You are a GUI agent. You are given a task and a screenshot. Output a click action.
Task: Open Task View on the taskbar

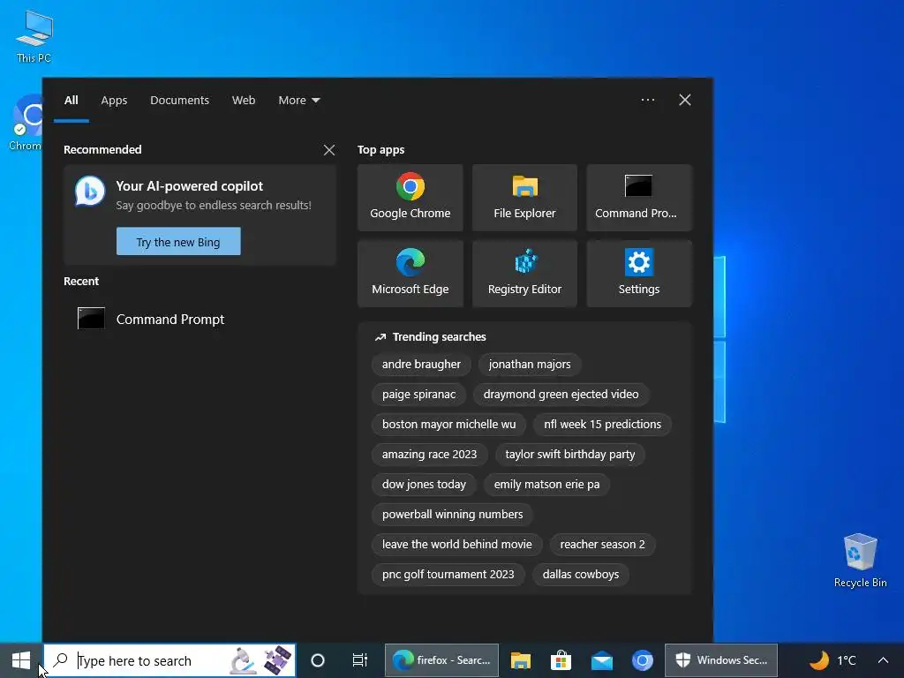360,660
